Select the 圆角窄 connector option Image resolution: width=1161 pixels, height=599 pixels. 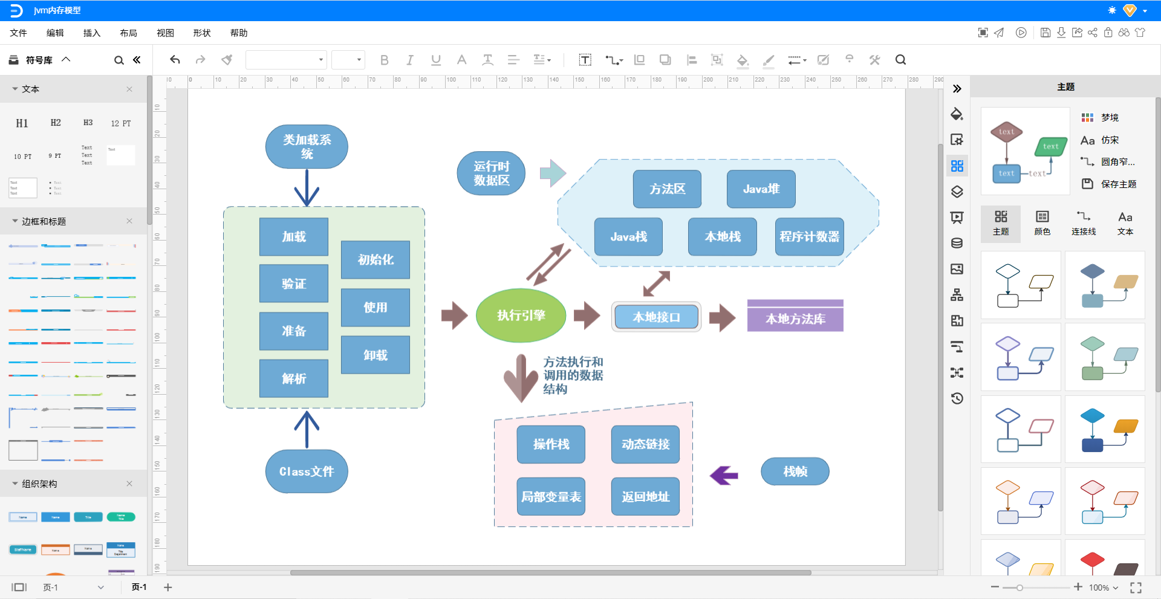tap(1108, 161)
